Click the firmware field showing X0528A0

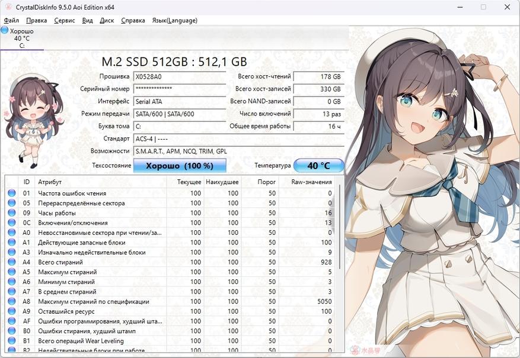[179, 76]
